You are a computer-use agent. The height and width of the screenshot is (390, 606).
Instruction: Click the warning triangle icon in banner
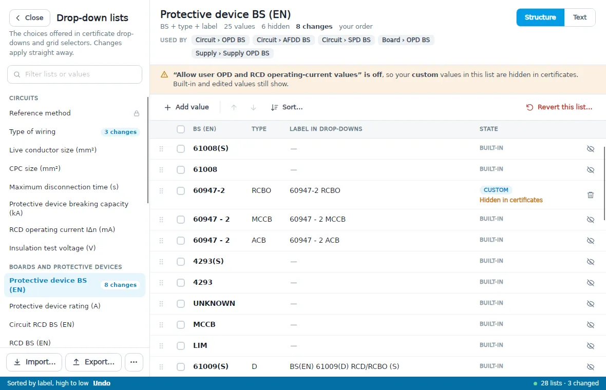pos(164,74)
